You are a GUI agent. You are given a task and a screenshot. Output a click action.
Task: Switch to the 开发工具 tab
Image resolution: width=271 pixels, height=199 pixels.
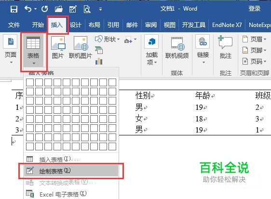coord(193,25)
